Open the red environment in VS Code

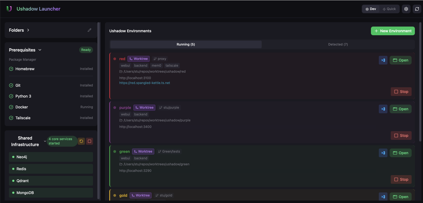coord(383,60)
